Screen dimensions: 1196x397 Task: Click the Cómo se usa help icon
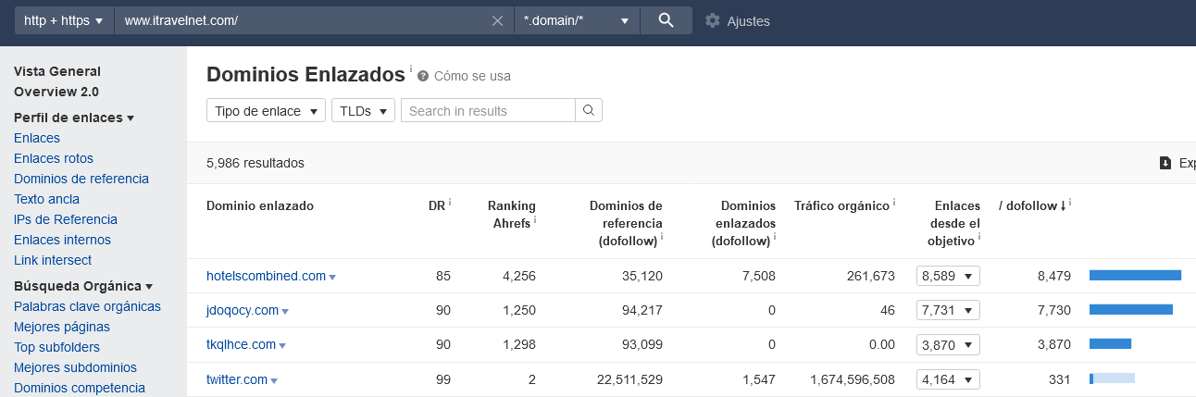coord(423,76)
